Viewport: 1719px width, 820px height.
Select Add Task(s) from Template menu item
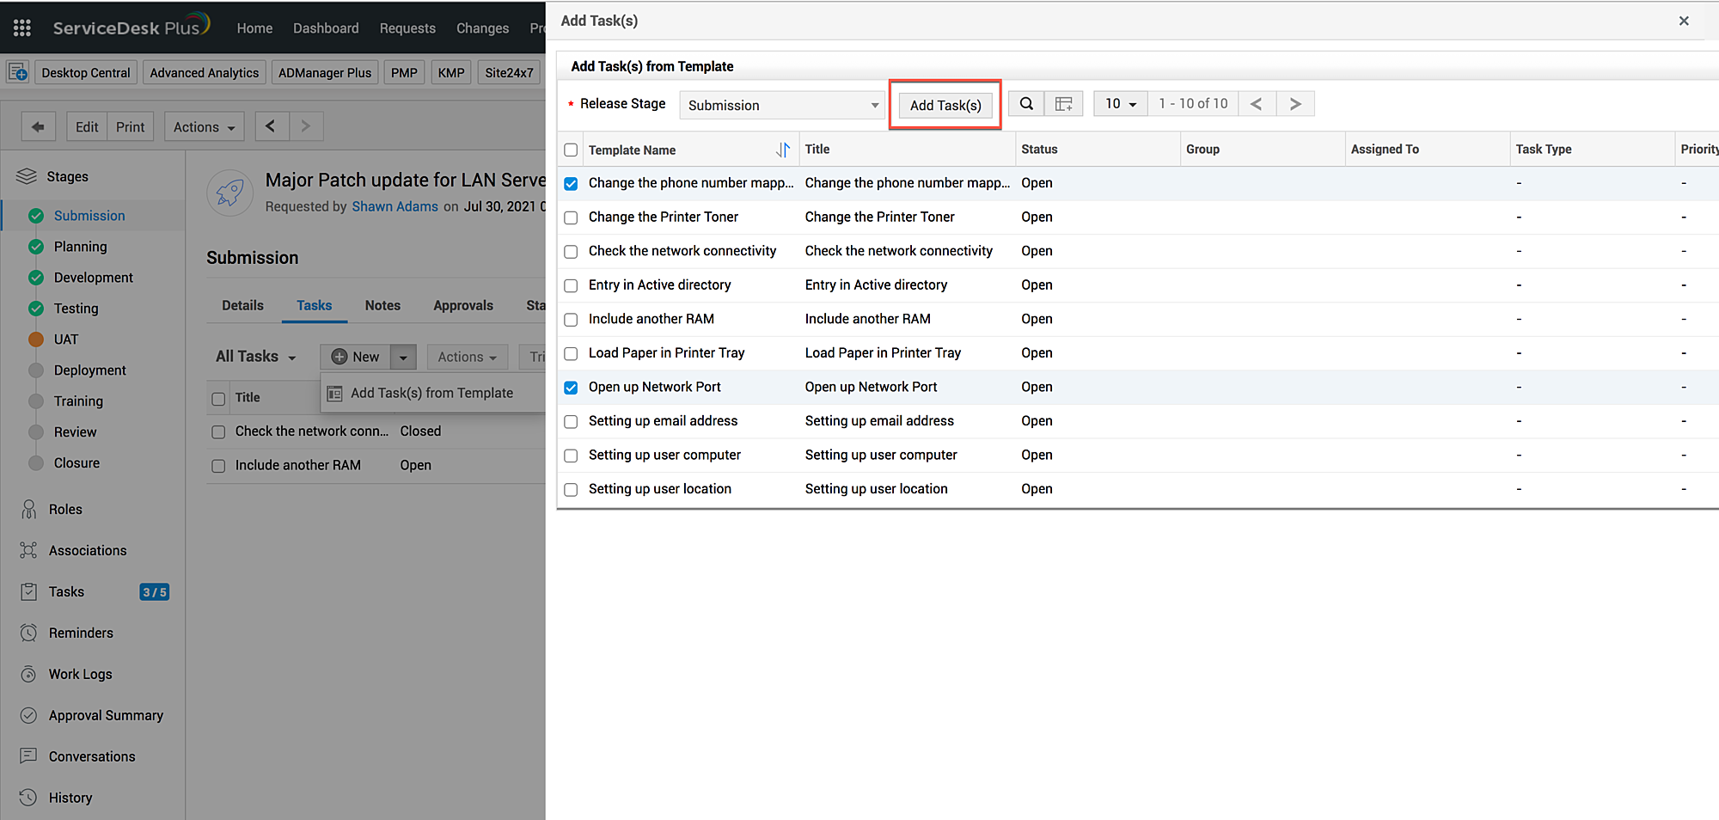point(432,393)
